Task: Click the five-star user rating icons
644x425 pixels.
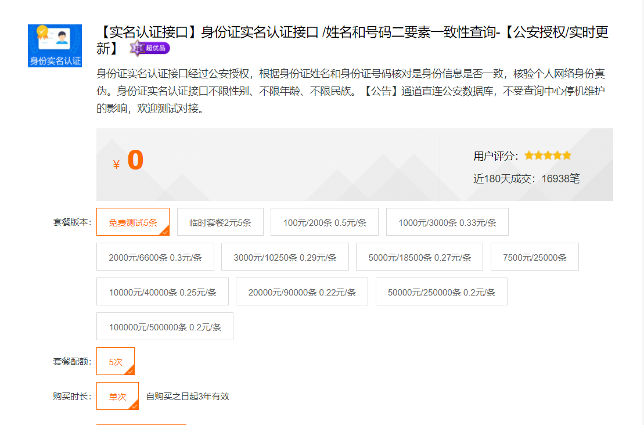Action: pyautogui.click(x=548, y=156)
